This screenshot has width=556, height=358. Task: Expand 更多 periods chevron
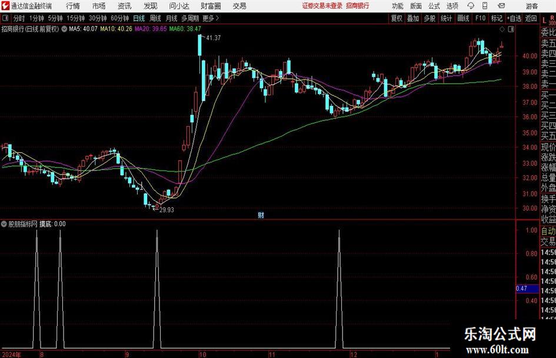pyautogui.click(x=211, y=18)
